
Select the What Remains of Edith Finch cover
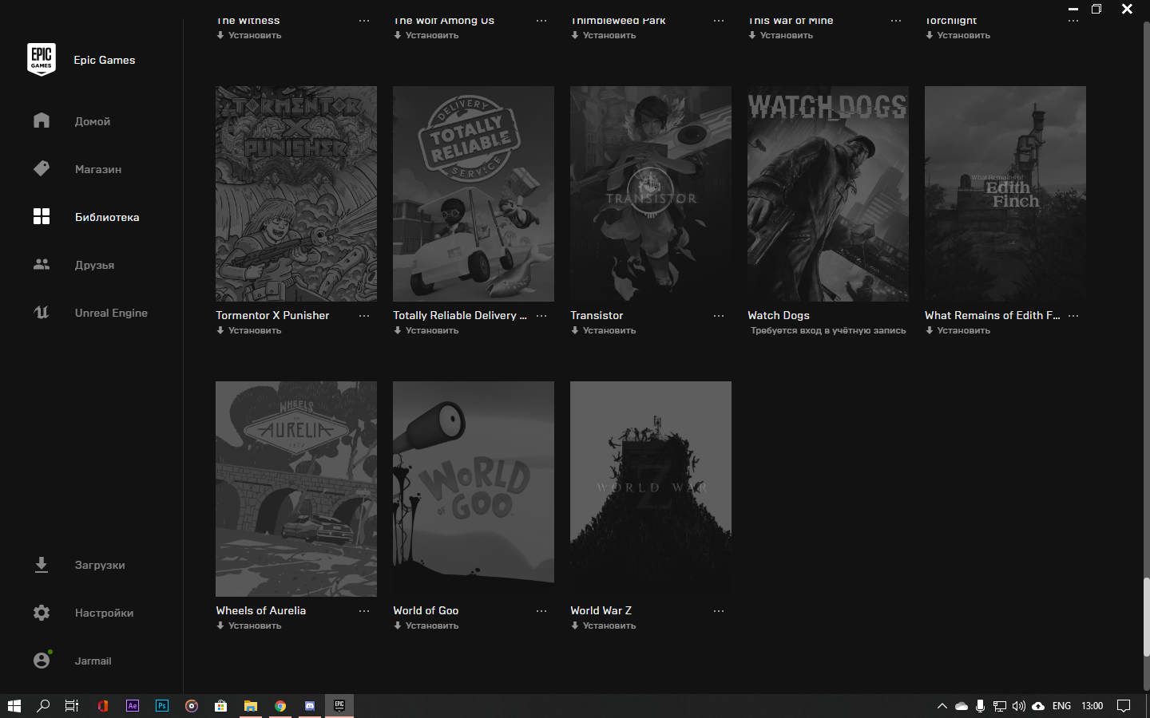click(x=1005, y=194)
